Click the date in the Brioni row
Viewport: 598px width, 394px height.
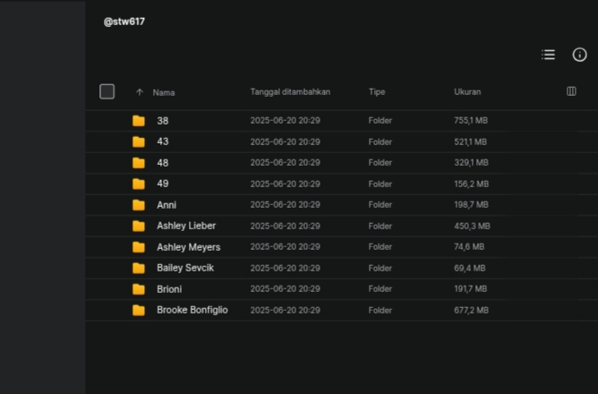[x=285, y=288]
